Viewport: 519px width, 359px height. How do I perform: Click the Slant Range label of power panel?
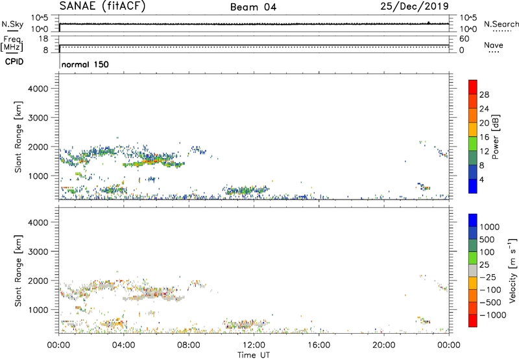(x=18, y=137)
